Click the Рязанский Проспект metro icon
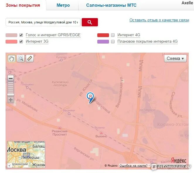Image resolution: width=194 pixels, height=173 pixels. 60,128
